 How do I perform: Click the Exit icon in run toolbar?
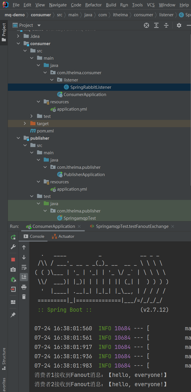[x=13, y=289]
